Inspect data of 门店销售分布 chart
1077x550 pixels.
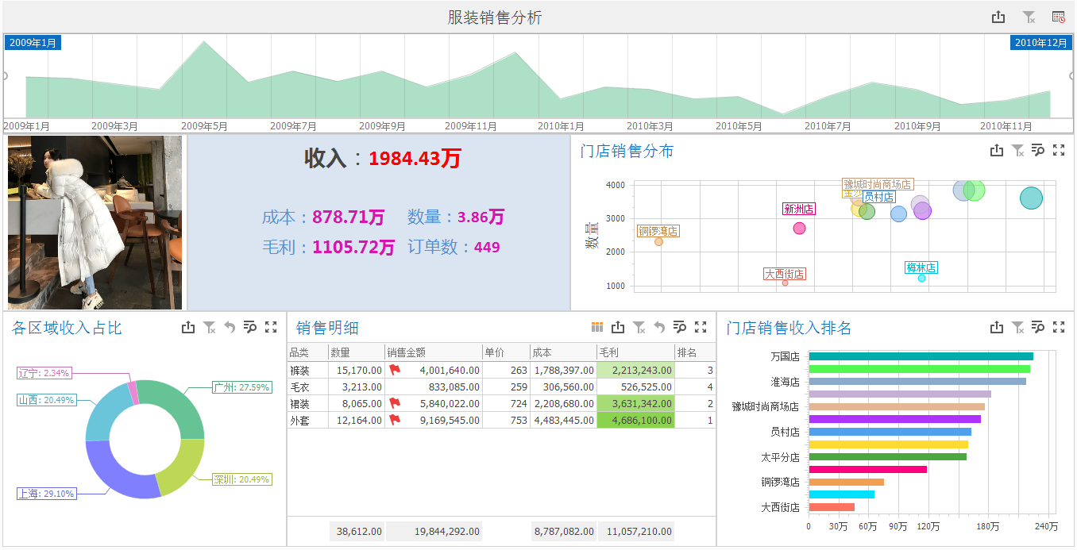tap(1038, 150)
